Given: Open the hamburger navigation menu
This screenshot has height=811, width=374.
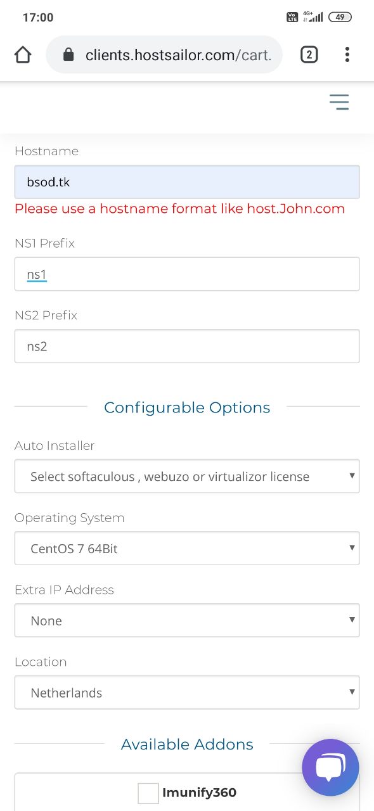Looking at the screenshot, I should coord(339,102).
